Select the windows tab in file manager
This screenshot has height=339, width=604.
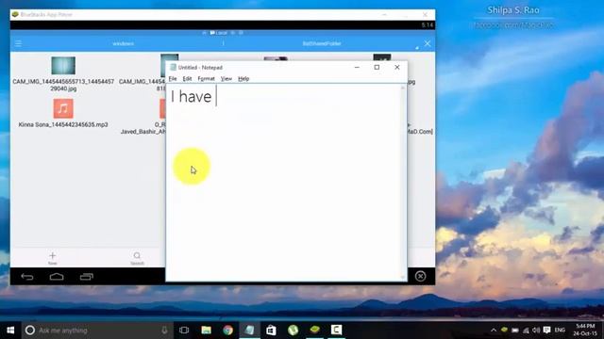point(124,44)
